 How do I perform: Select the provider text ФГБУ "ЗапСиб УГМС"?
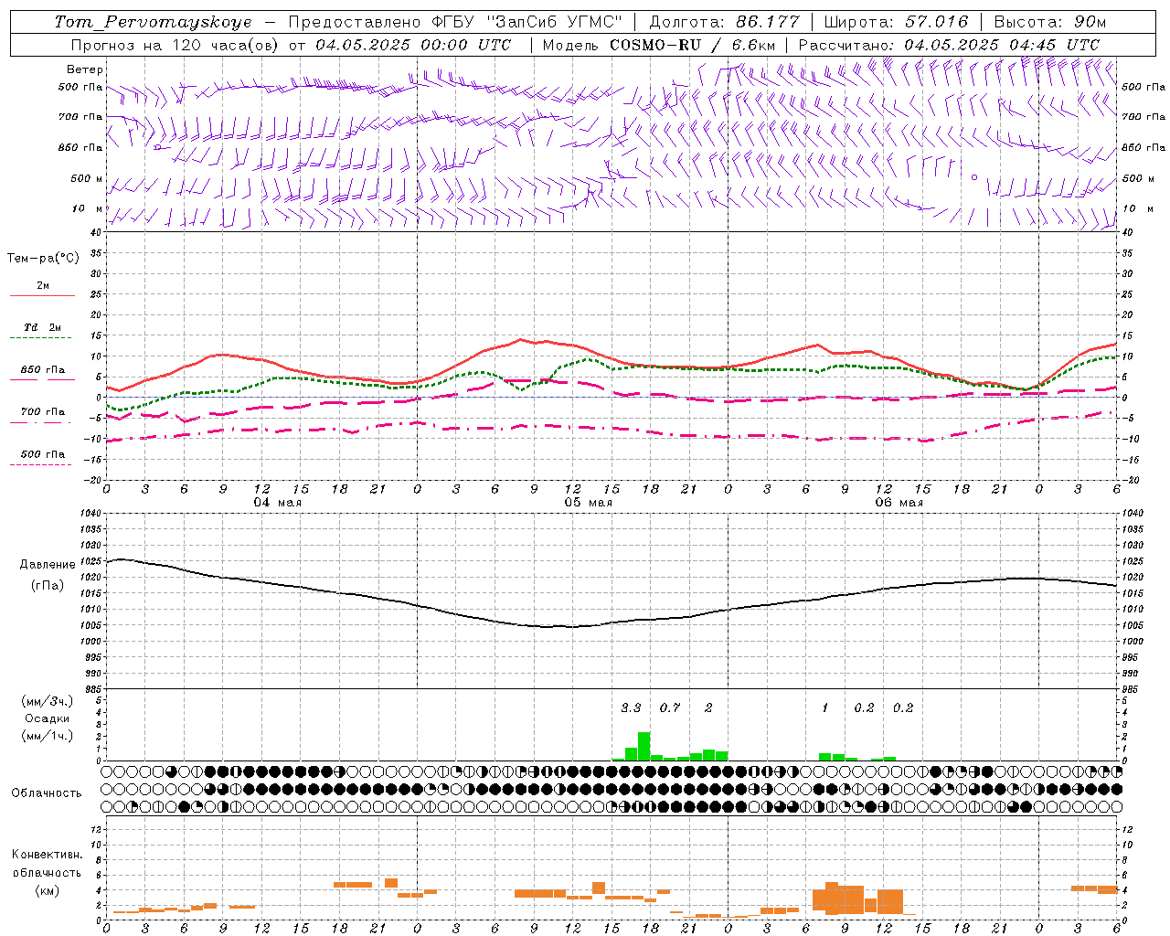pyautogui.click(x=526, y=22)
